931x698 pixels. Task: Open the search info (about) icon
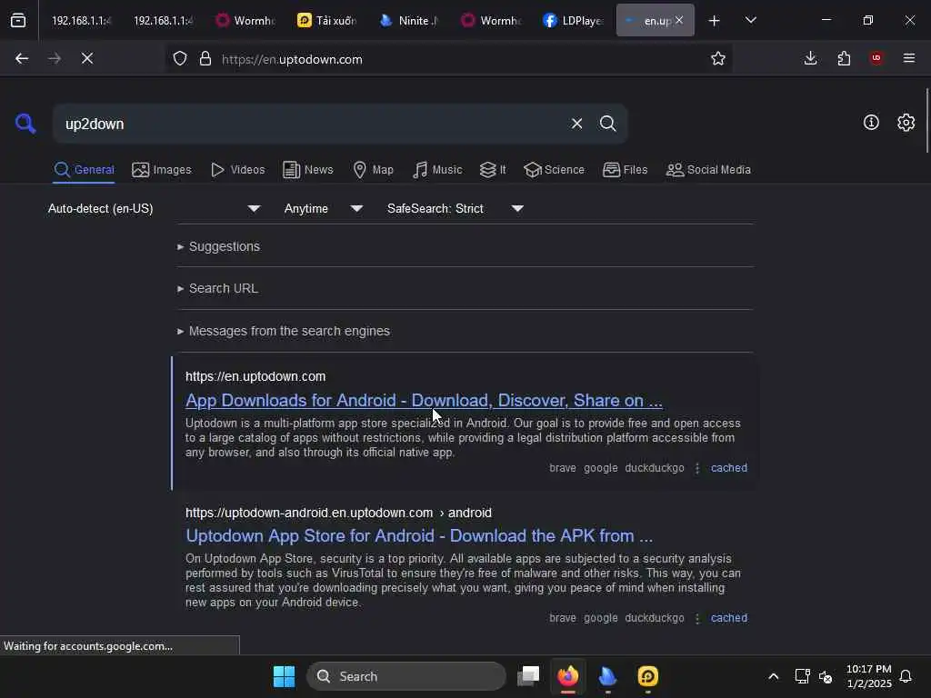[871, 123]
